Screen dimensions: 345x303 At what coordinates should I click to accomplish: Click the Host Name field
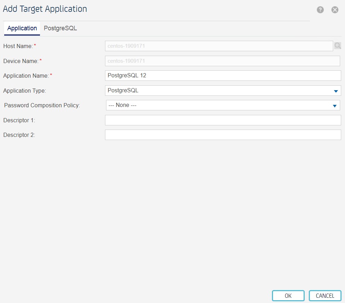219,46
